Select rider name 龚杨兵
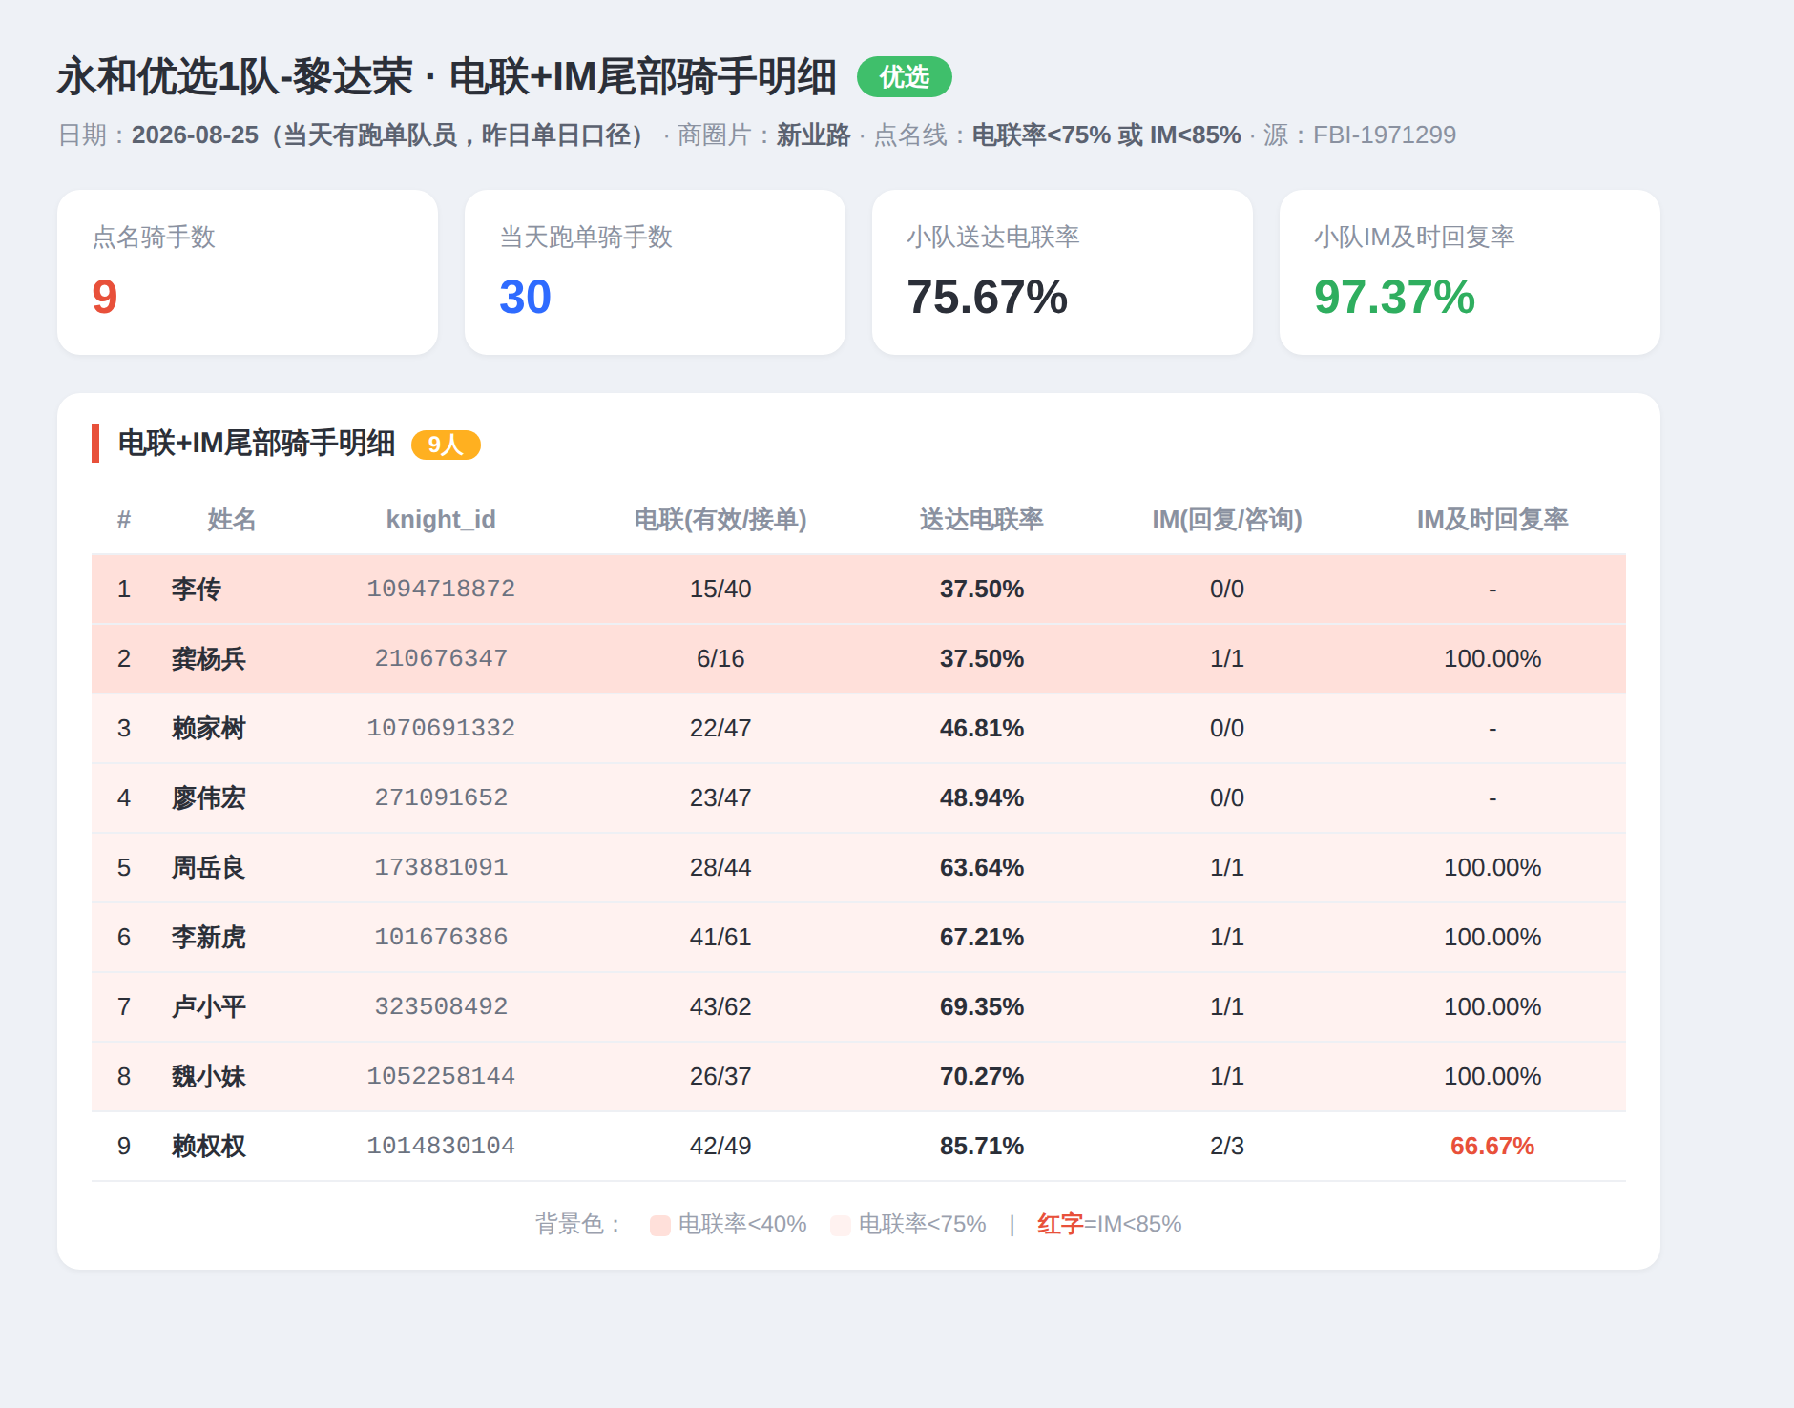The image size is (1794, 1408). click(x=209, y=658)
